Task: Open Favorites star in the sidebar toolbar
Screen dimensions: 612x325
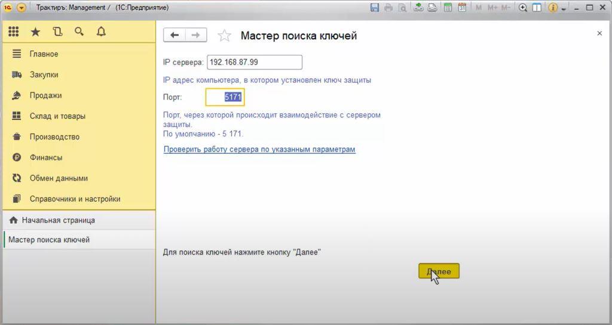Action: tap(35, 32)
